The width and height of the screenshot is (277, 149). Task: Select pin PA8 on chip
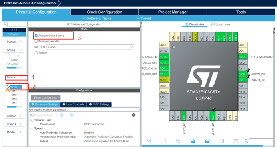243,86
